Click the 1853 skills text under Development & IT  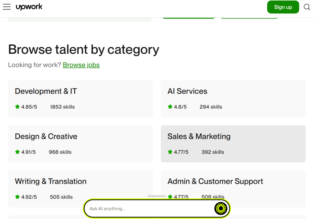[x=62, y=107]
